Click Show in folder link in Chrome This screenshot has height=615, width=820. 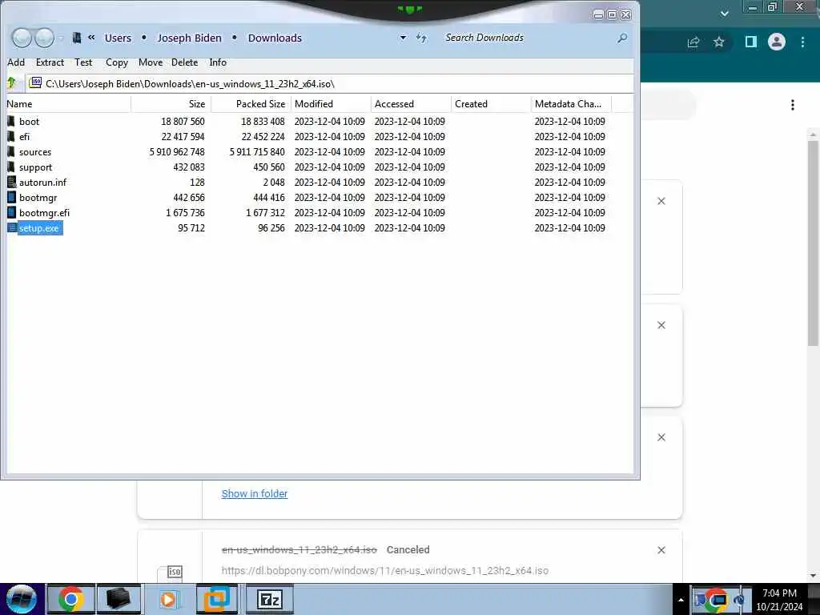point(254,493)
